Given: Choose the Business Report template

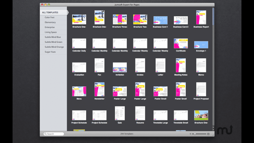Looking at the screenshot, I should 201,18.
